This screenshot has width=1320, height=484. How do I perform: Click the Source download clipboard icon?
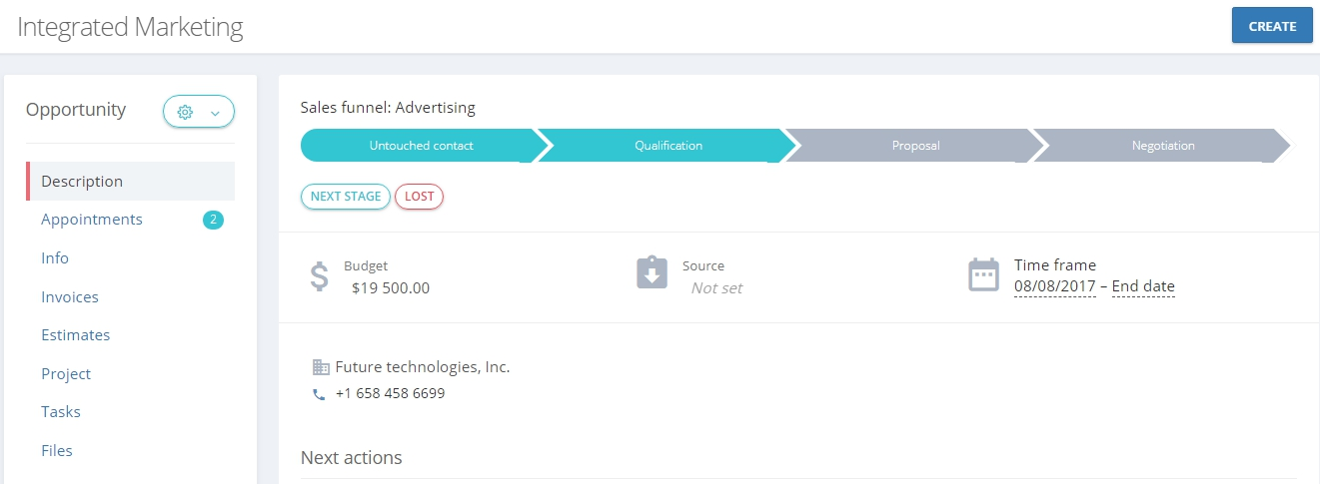click(x=652, y=273)
